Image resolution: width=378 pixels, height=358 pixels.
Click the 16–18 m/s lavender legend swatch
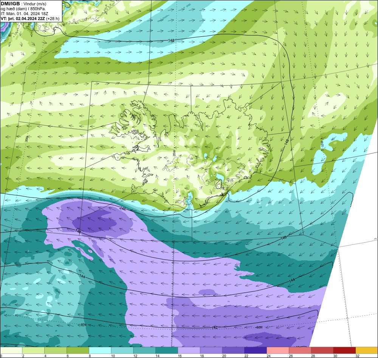[x=189, y=350]
